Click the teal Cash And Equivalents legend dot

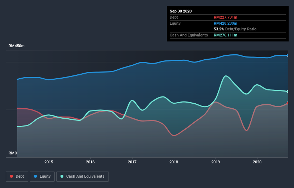62,176
